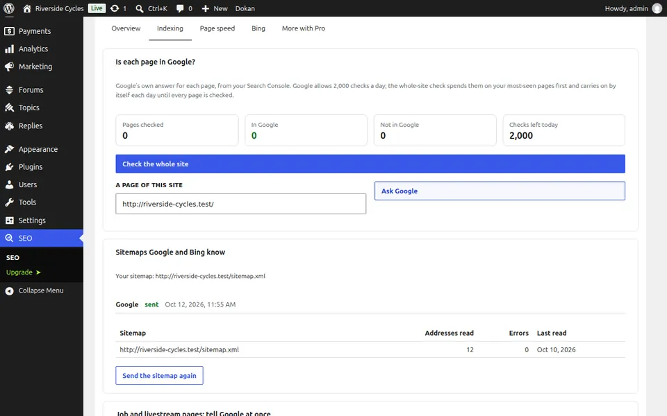Open the Plugins plug icon
Viewport: 667px width, 416px height.
tap(9, 167)
